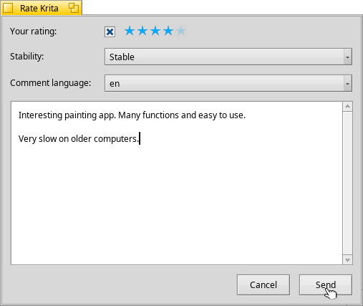The height and width of the screenshot is (306, 363).
Task: Click the Comment language dropdown arrow
Action: (x=348, y=83)
